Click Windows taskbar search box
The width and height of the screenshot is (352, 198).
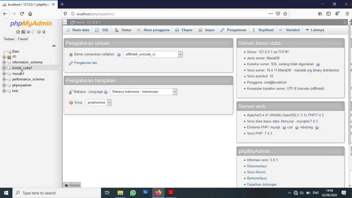pos(57,193)
